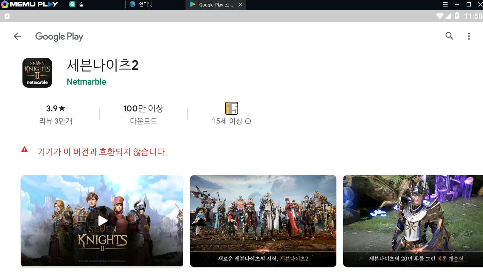
Task: Click the 인터넷 tab globe icon
Action: (133, 5)
